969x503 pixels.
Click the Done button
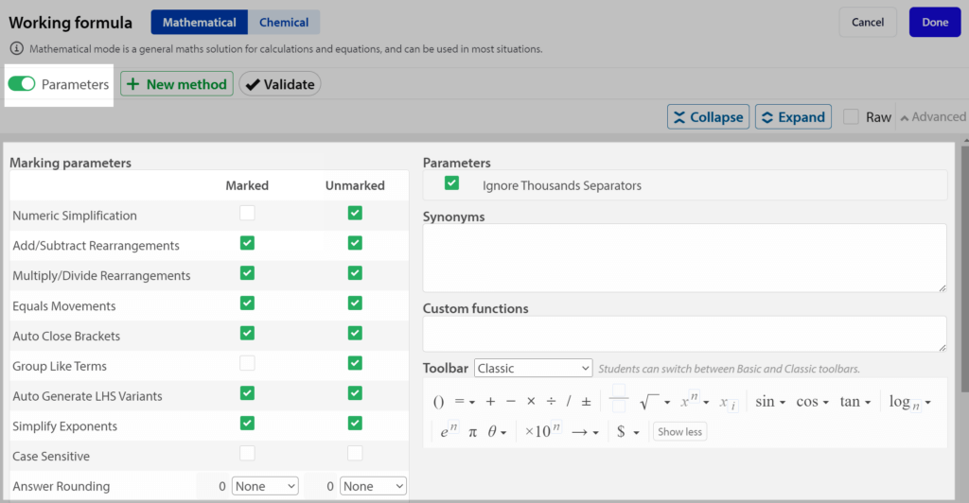935,22
